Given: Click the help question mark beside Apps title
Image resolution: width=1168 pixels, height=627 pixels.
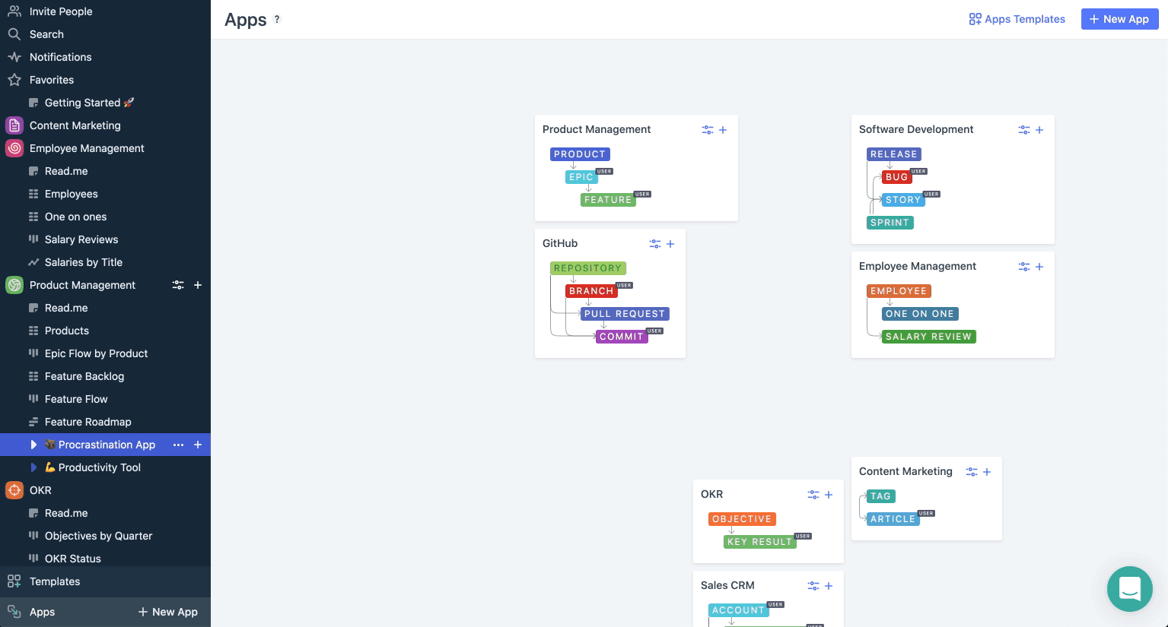Looking at the screenshot, I should click(276, 20).
